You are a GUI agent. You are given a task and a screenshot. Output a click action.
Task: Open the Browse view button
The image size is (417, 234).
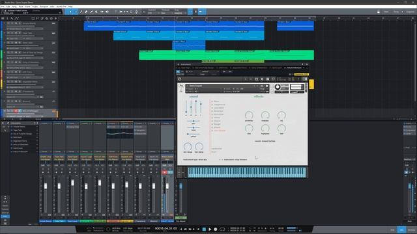point(411,229)
